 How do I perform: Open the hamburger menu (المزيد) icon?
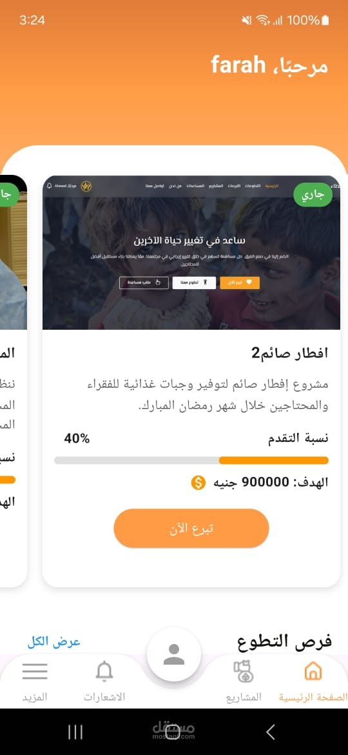pyautogui.click(x=35, y=670)
